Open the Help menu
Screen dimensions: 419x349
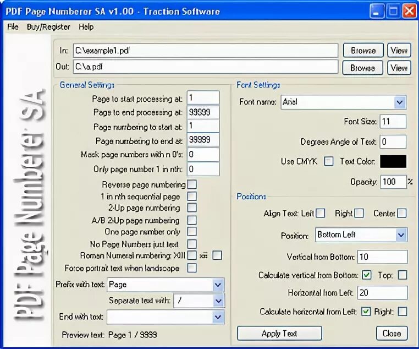pos(86,27)
